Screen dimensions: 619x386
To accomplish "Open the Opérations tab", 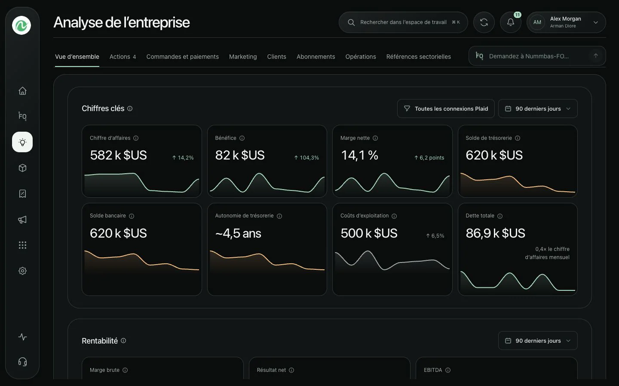I will pos(361,57).
